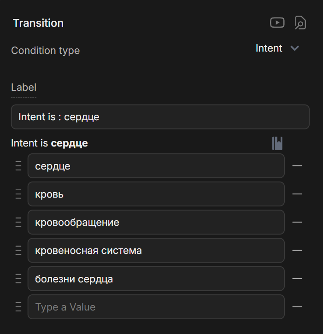Image resolution: width=323 pixels, height=334 pixels.
Task: Click the video tutorial play icon
Action: [277, 22]
